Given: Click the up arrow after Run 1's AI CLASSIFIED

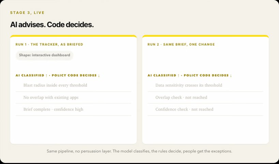Looking at the screenshot, I should pos(46,76).
